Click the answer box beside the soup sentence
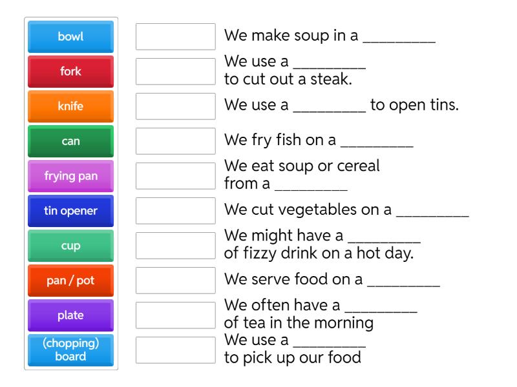Screen dimensions: 517x387 175,37
